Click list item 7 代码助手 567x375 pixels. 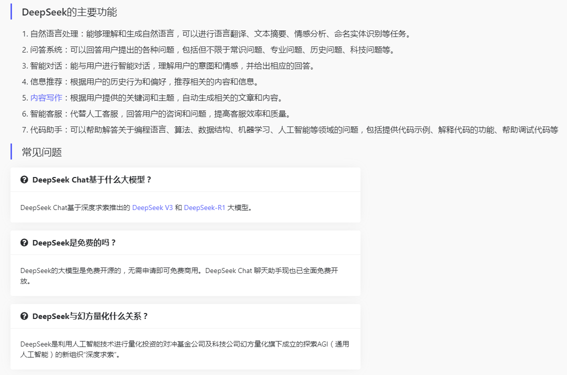[290, 130]
